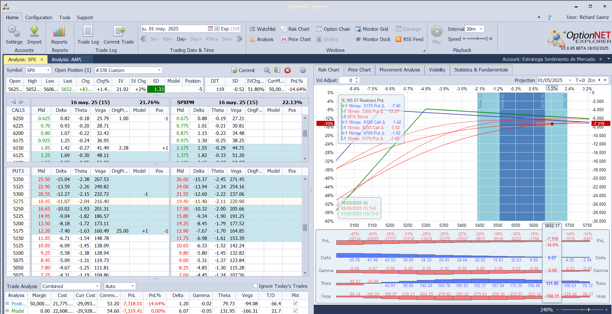Open the Projection date dropdown
612x314 pixels.
[x=570, y=80]
